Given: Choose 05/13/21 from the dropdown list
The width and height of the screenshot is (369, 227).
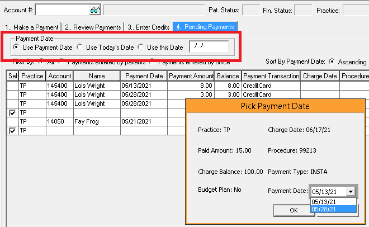Looking at the screenshot, I should (x=324, y=201).
